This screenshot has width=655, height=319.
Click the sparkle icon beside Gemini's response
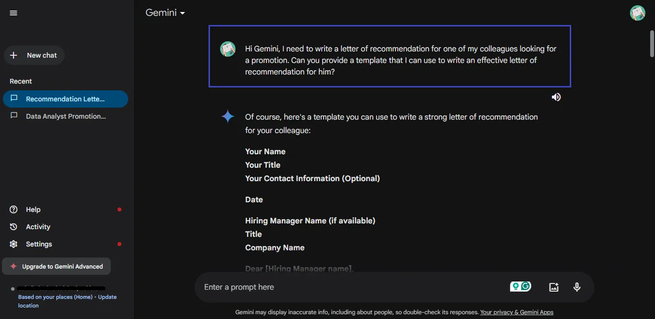(227, 116)
